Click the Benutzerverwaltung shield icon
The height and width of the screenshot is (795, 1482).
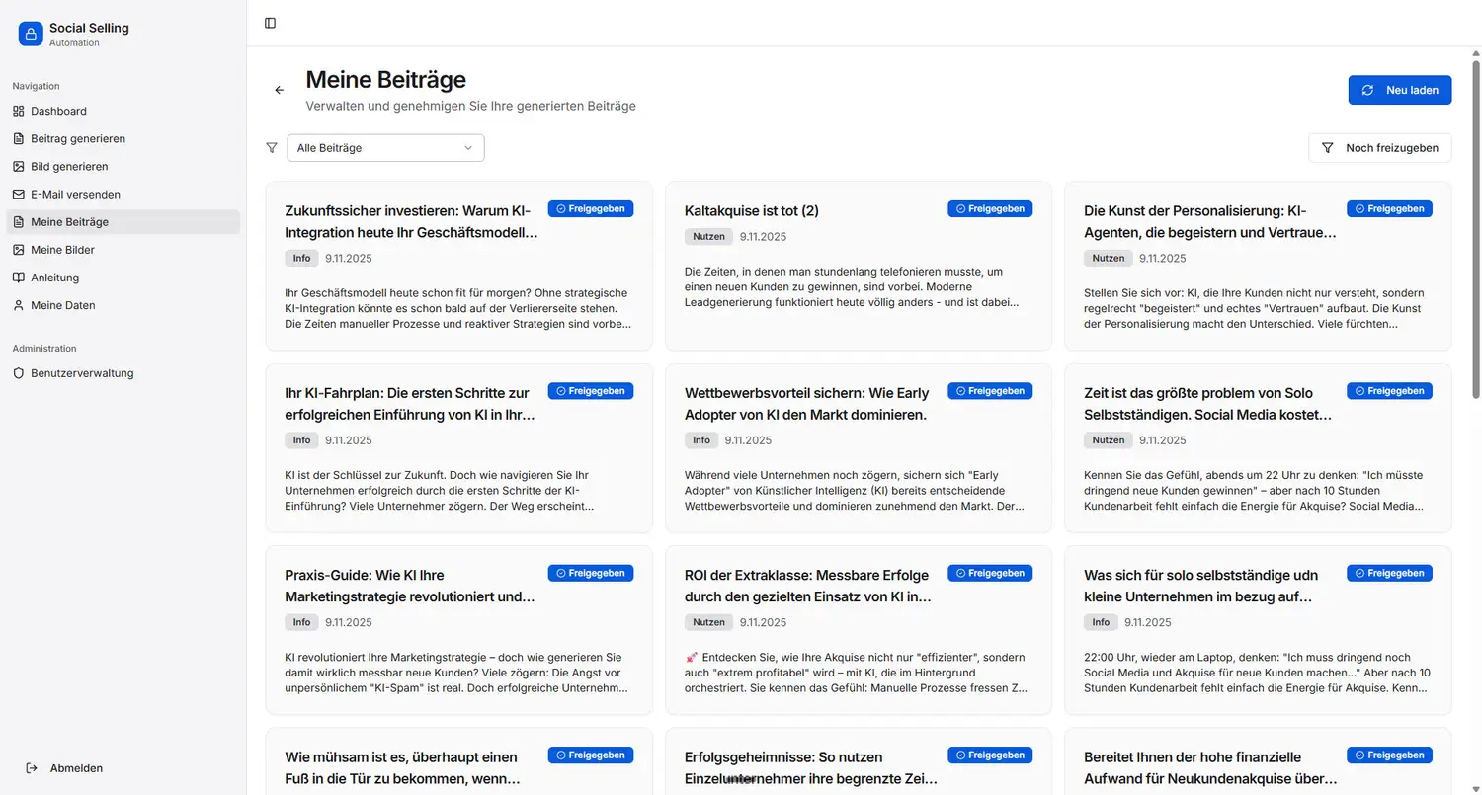[18, 373]
